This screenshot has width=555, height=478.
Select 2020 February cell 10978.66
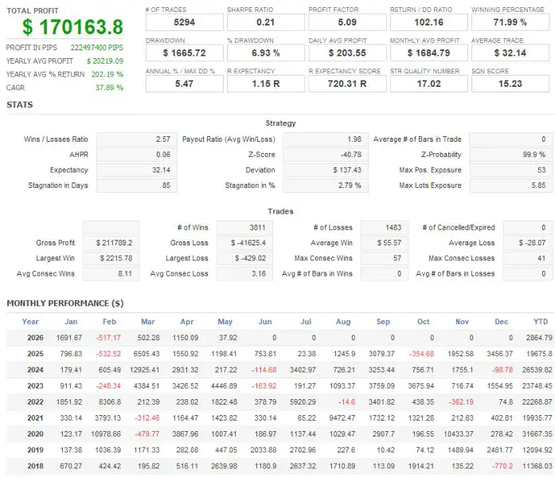click(x=106, y=434)
